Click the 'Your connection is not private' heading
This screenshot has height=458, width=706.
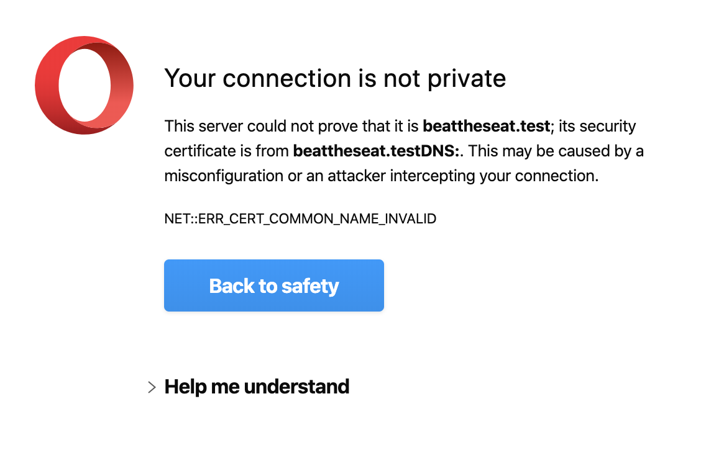pos(335,79)
